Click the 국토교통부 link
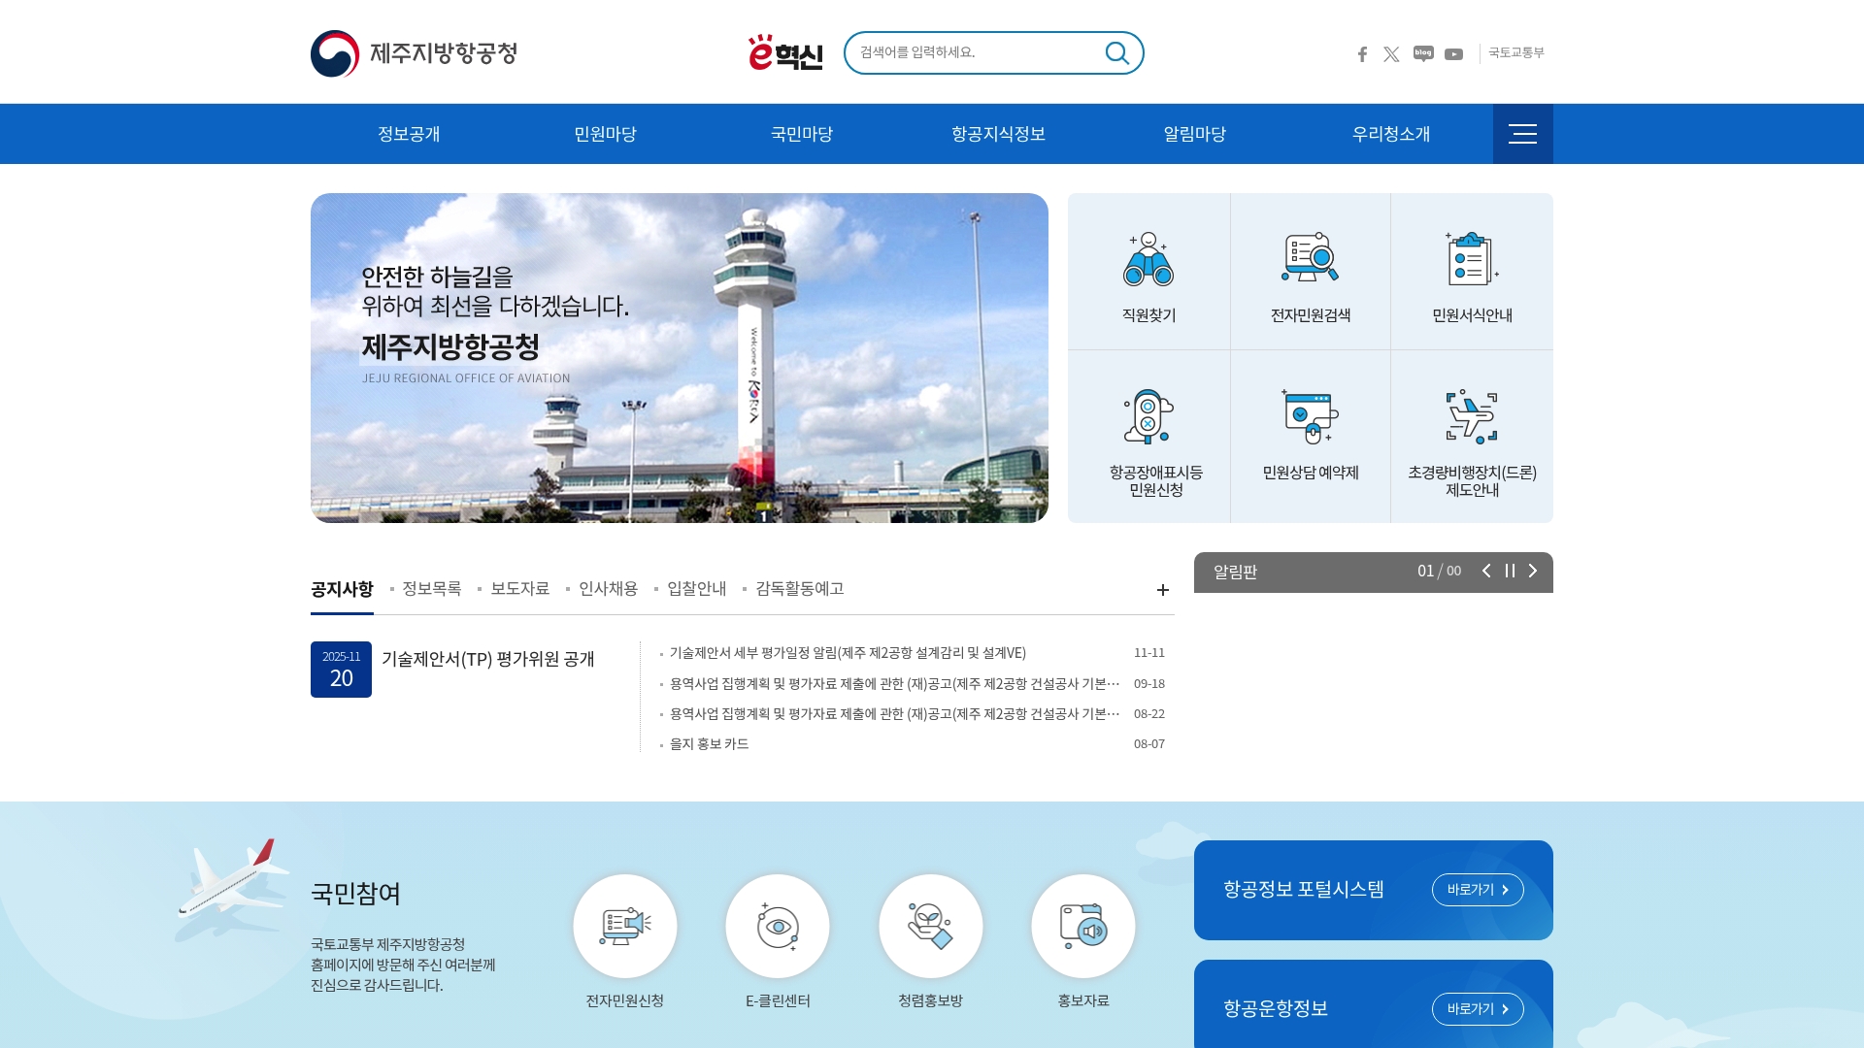1864x1048 pixels. point(1516,52)
